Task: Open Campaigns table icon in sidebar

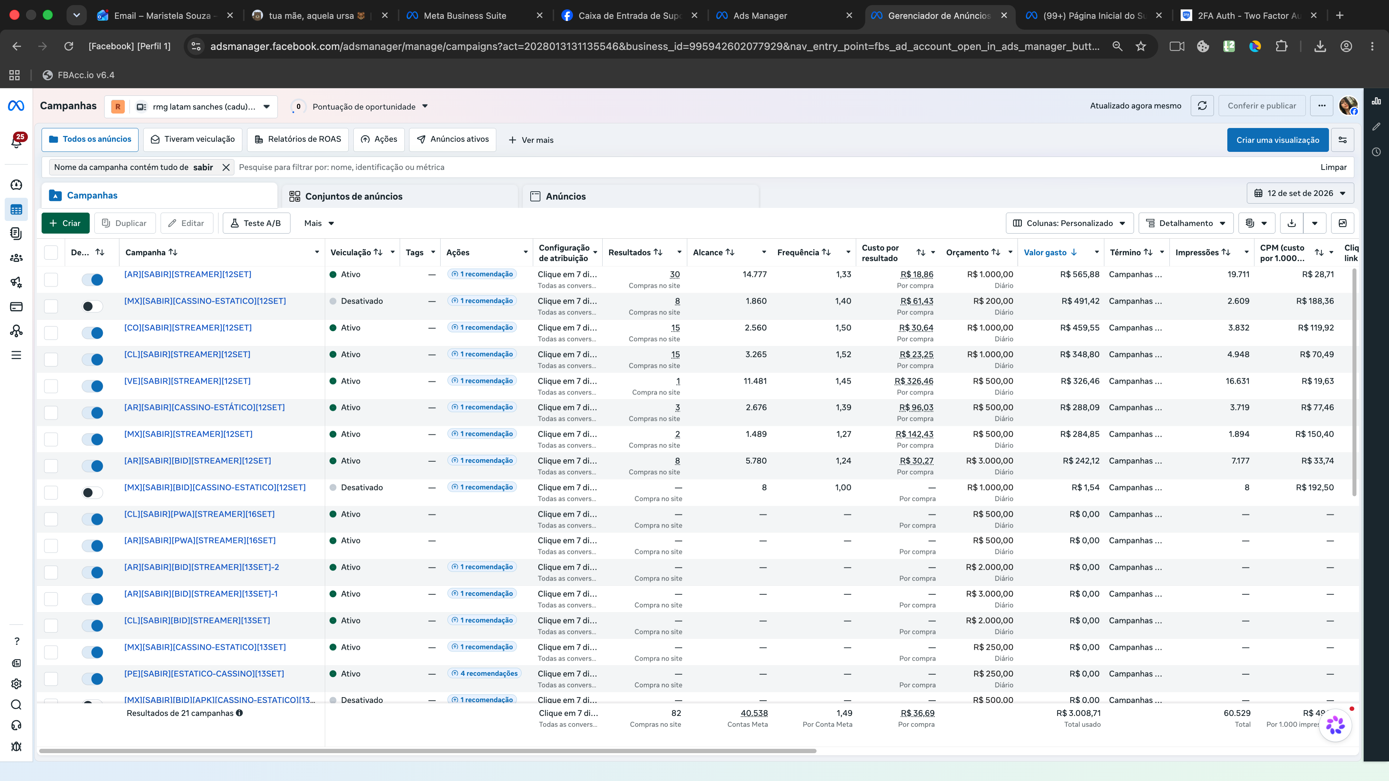Action: (16, 210)
